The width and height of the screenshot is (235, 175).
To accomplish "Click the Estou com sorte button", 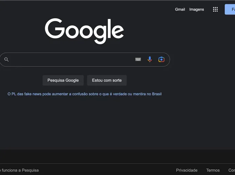I will (x=107, y=80).
